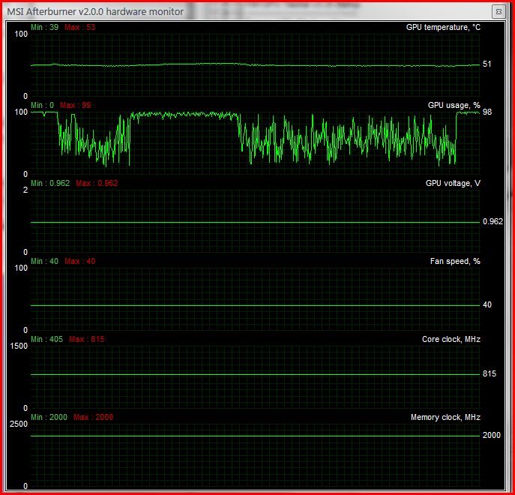Click the 'Max : 99' GPU usage reading
This screenshot has height=495, width=515.
coord(76,105)
